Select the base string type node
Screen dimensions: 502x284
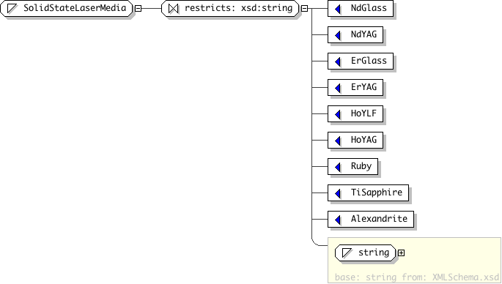(365, 253)
